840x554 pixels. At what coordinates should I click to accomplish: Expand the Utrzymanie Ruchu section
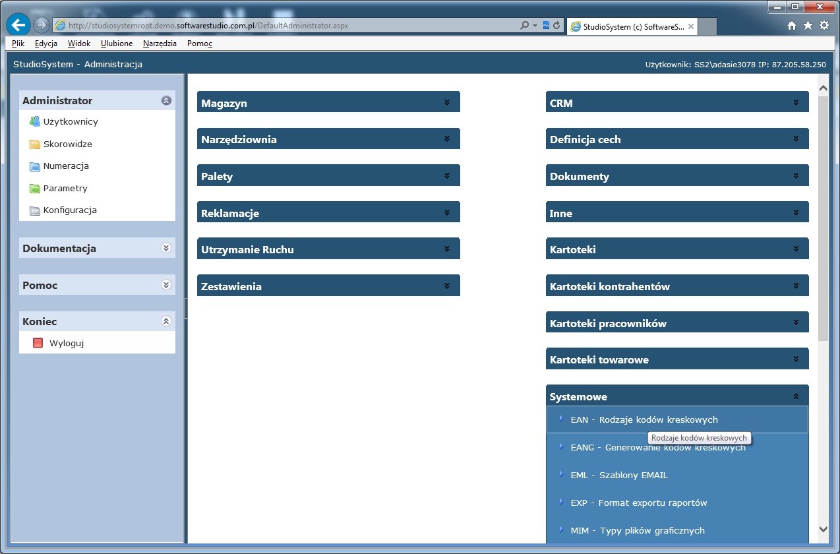tap(447, 249)
